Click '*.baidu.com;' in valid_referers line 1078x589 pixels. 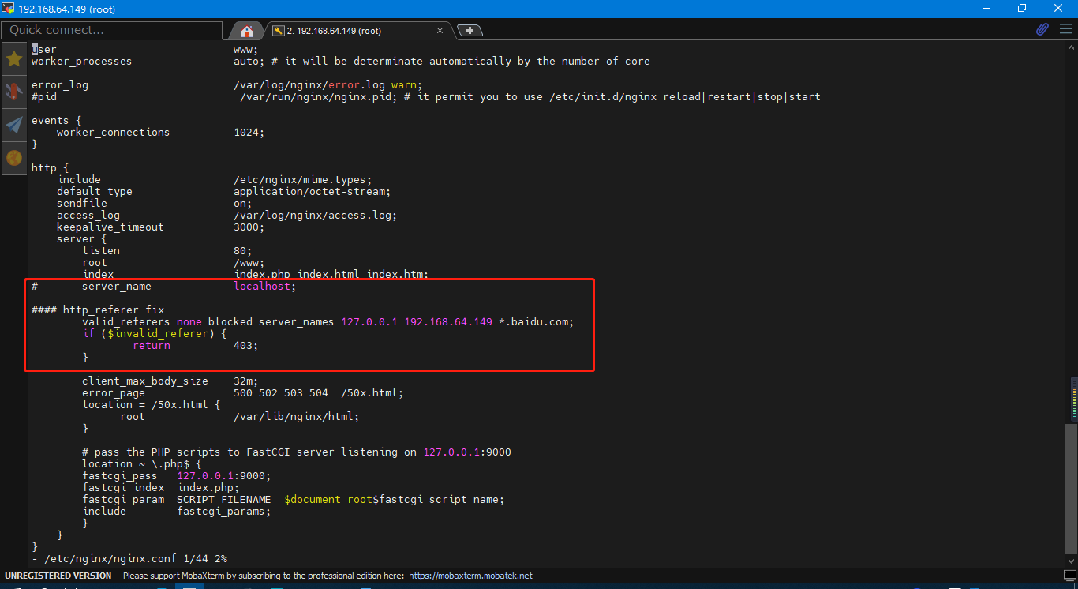point(537,321)
